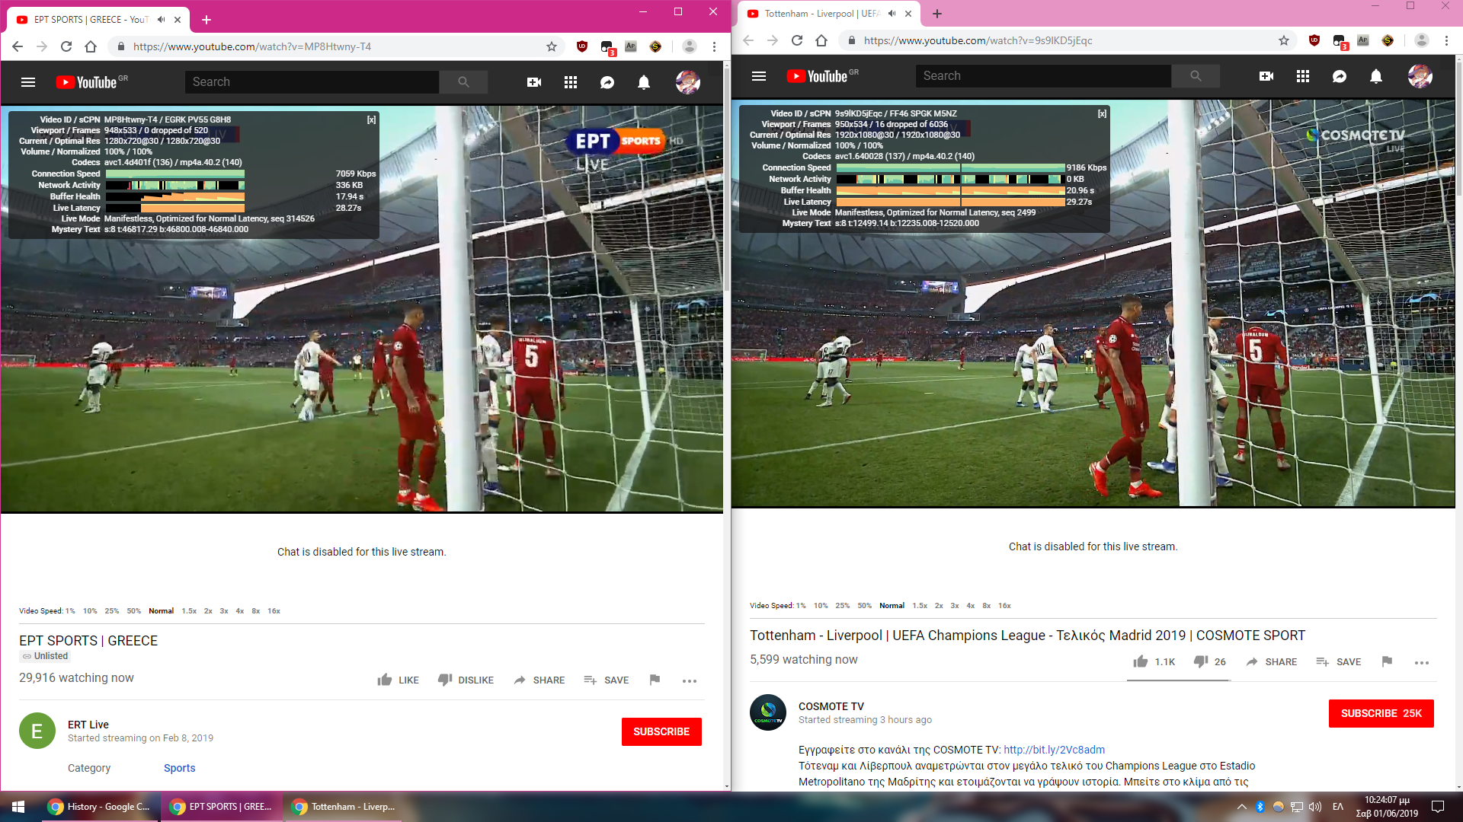
Task: Show hidden tray icons chevron
Action: point(1241,807)
